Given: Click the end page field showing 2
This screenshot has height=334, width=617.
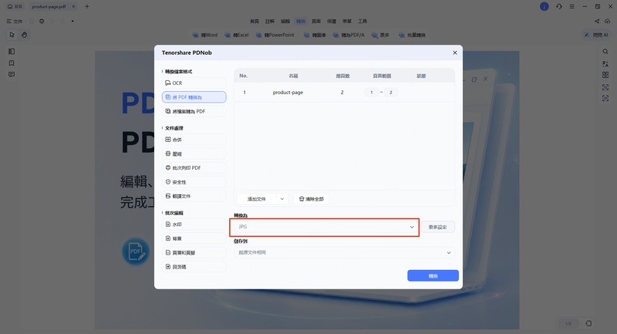Looking at the screenshot, I should tap(391, 93).
